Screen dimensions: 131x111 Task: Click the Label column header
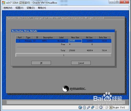click(61, 37)
